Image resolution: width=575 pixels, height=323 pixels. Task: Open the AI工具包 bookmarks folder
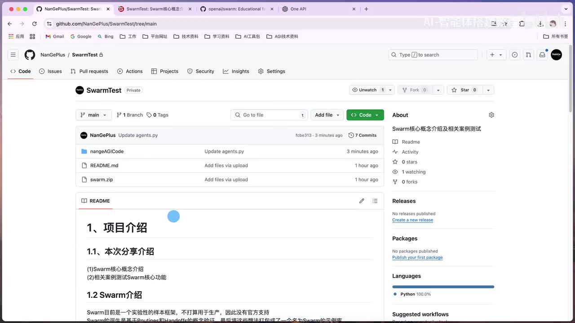click(x=248, y=36)
